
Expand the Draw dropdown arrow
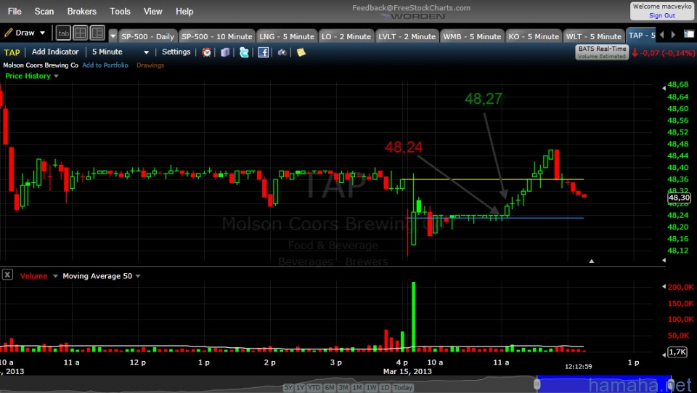click(x=42, y=33)
